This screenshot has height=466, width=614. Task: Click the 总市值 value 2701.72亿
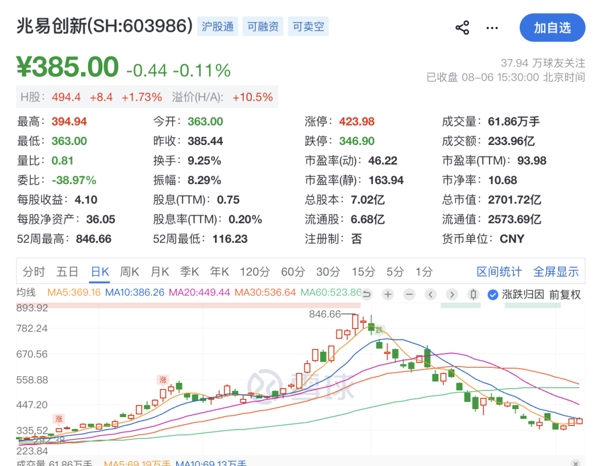[x=515, y=199]
